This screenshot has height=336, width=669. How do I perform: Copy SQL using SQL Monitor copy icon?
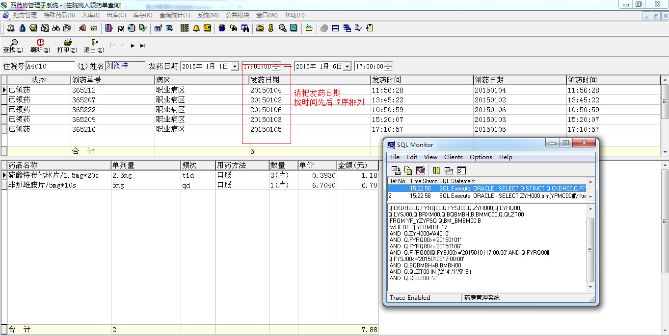(408, 170)
